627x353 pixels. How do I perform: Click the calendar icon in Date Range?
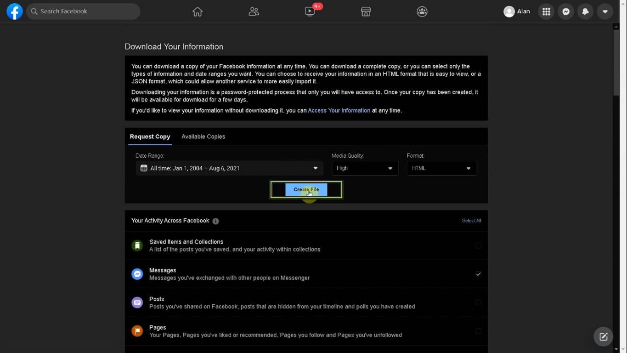[x=144, y=168]
